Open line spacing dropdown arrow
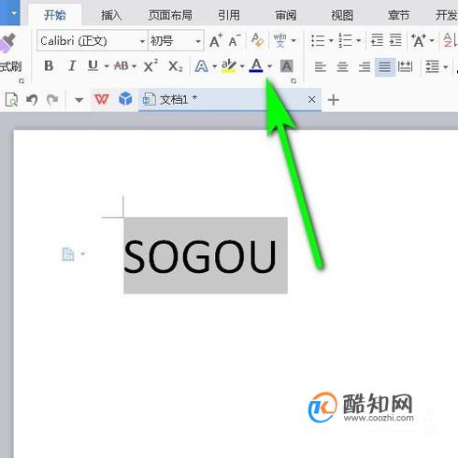Image resolution: width=458 pixels, height=458 pixels. [x=446, y=67]
